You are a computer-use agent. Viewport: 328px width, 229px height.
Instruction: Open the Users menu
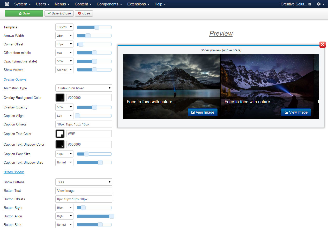(43, 4)
